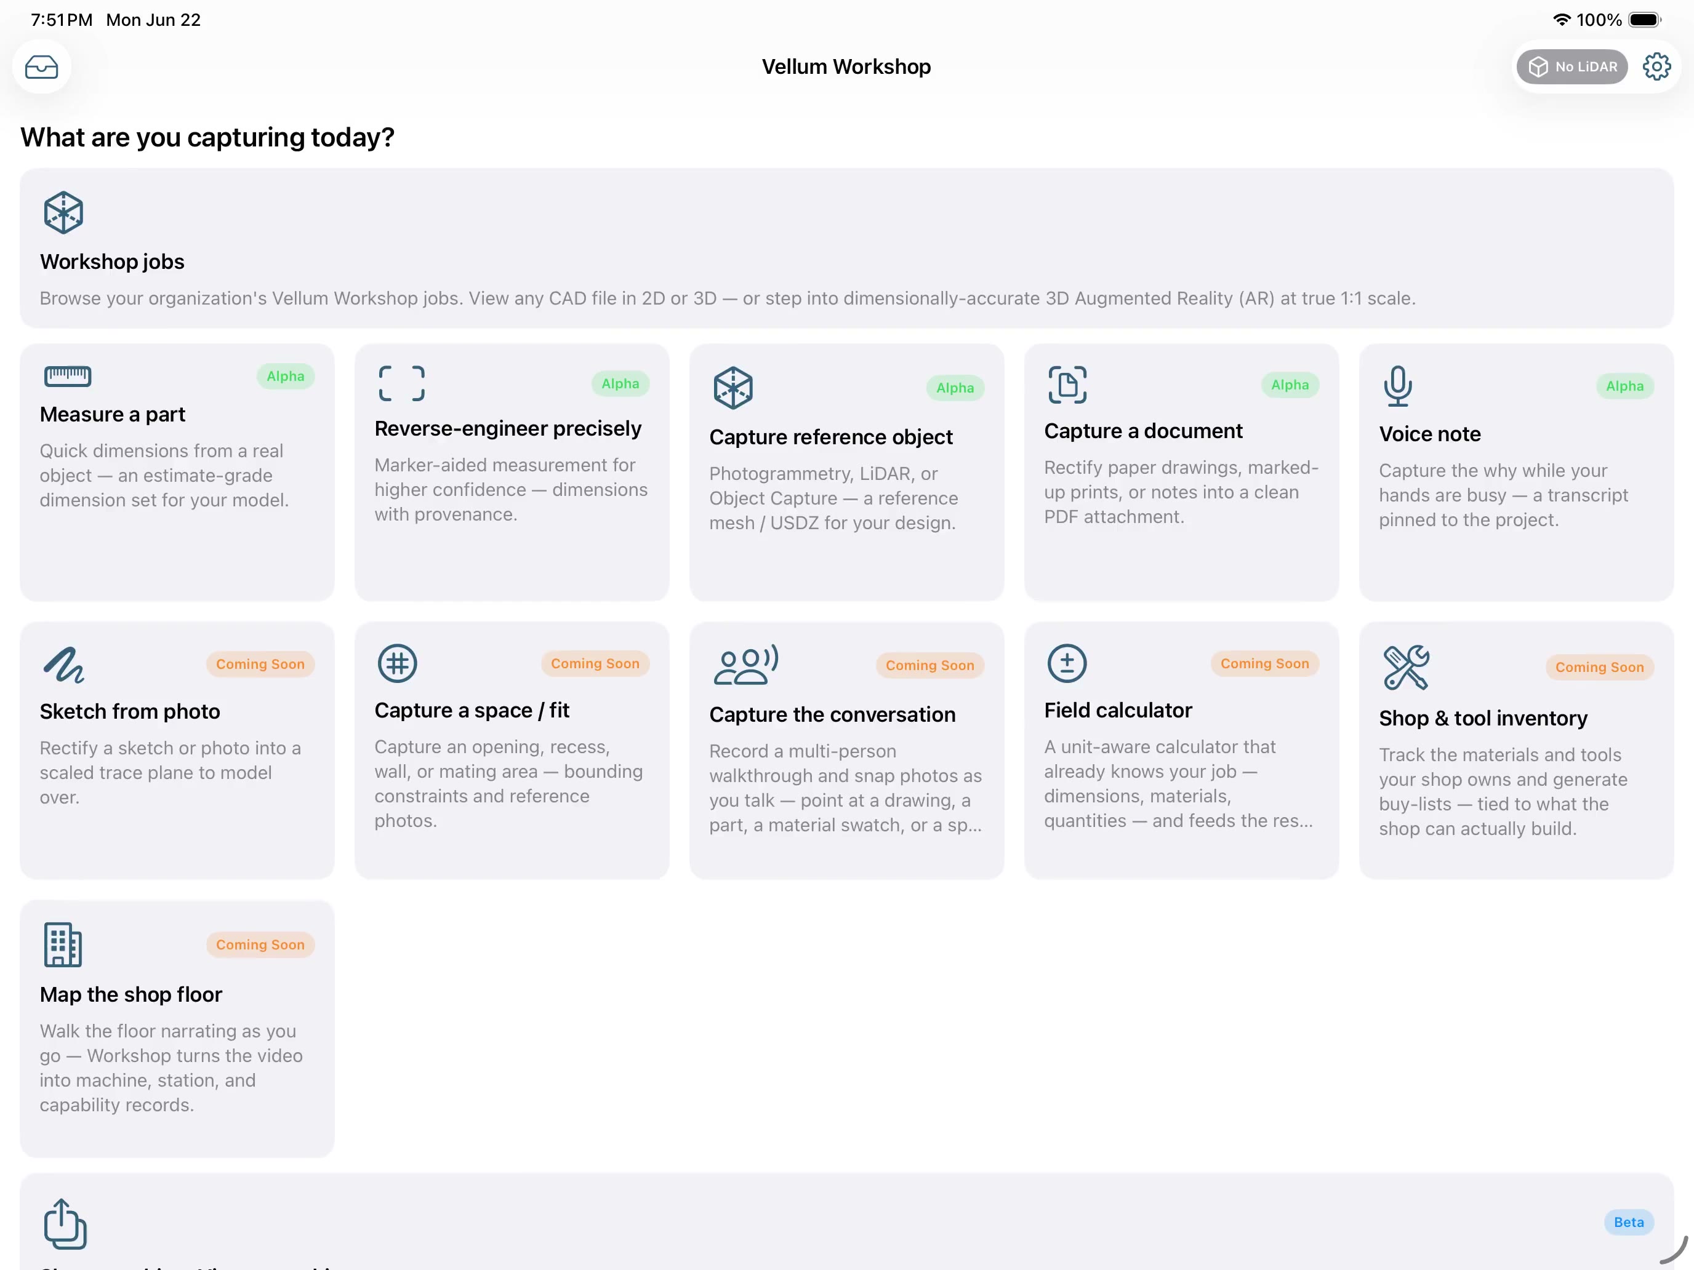Tap the Alpha badge on Capture reference object
1694x1270 pixels.
(956, 388)
